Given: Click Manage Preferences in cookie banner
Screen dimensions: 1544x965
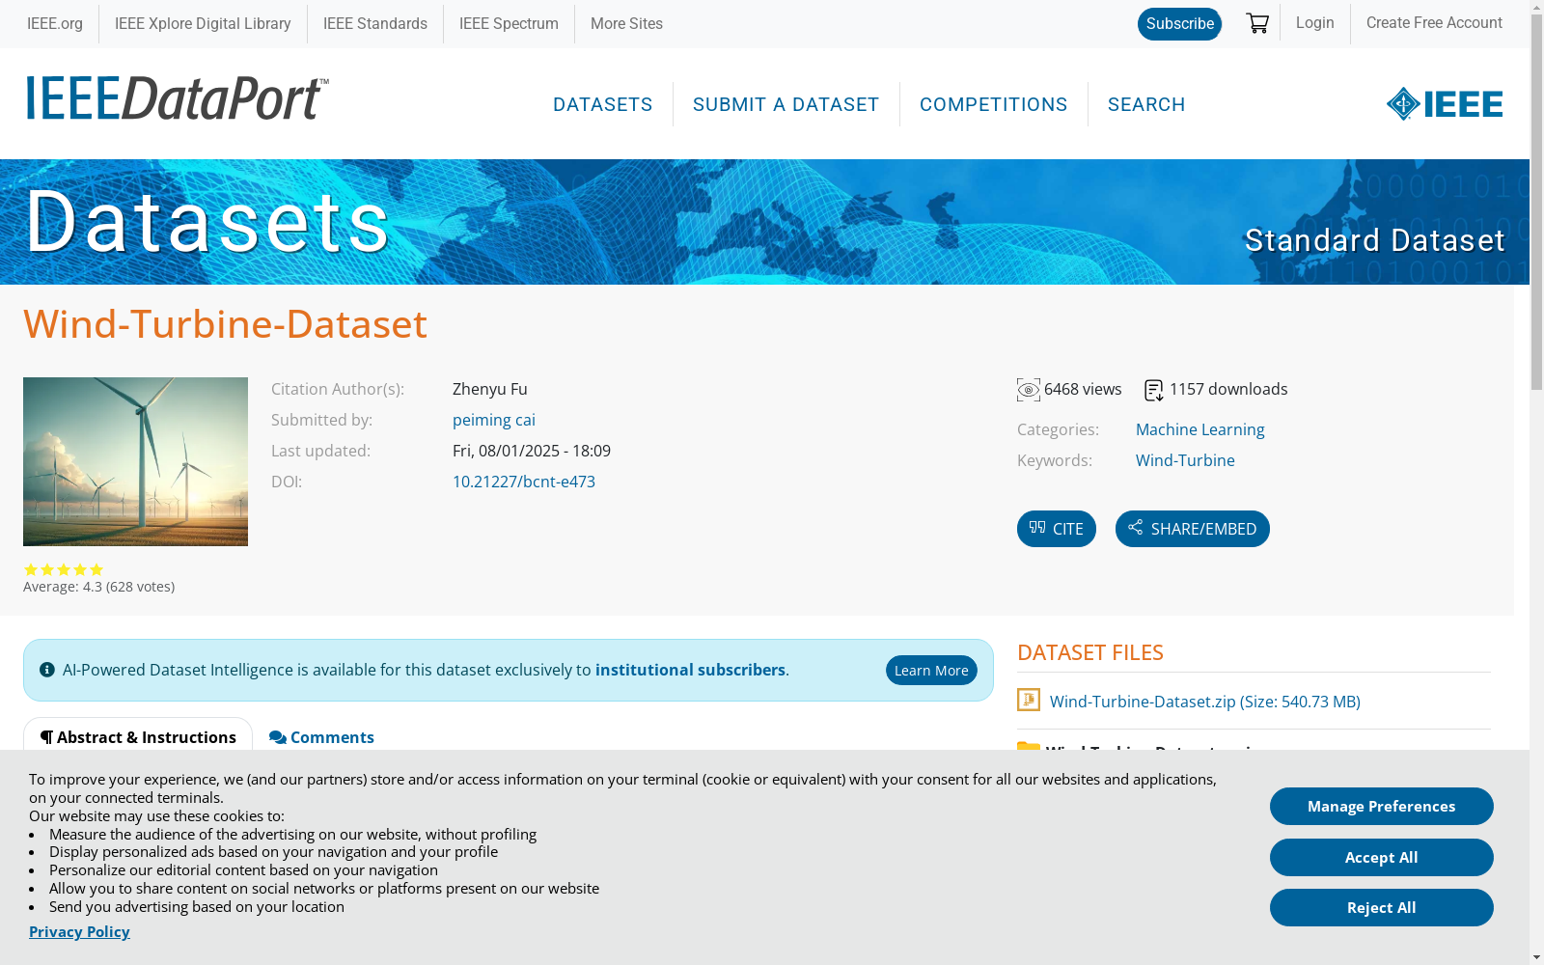Looking at the screenshot, I should 1382,807.
